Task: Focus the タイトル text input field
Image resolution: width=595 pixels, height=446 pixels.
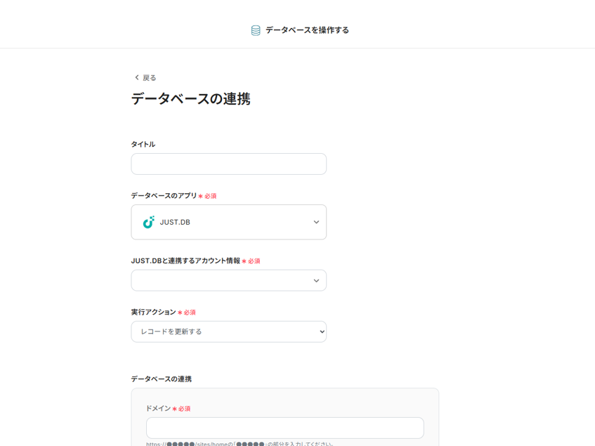Action: pyautogui.click(x=228, y=164)
